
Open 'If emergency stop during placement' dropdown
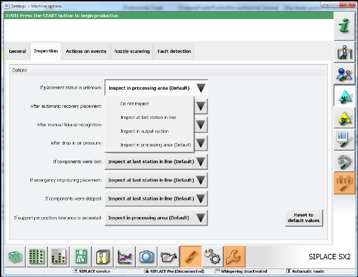[156, 180]
